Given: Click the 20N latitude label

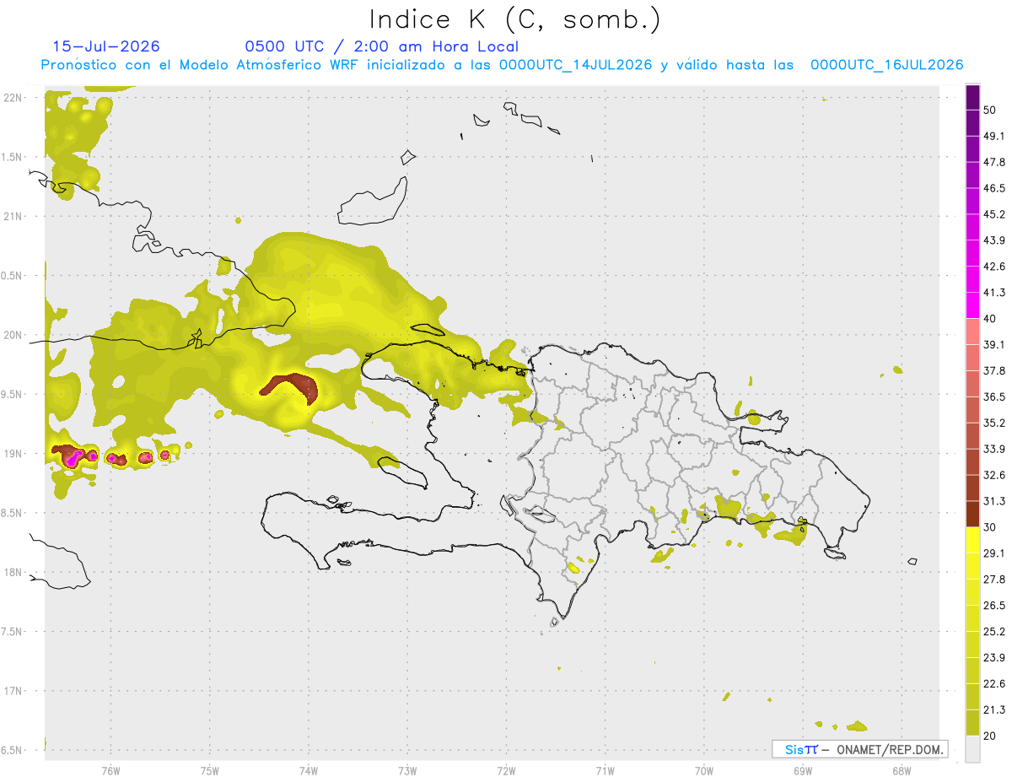Looking at the screenshot, I should pos(13,335).
